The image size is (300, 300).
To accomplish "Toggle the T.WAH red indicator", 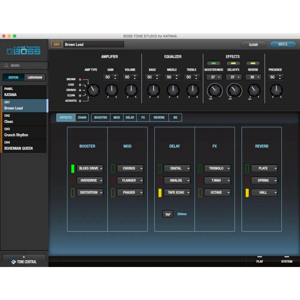I will click(200, 181).
